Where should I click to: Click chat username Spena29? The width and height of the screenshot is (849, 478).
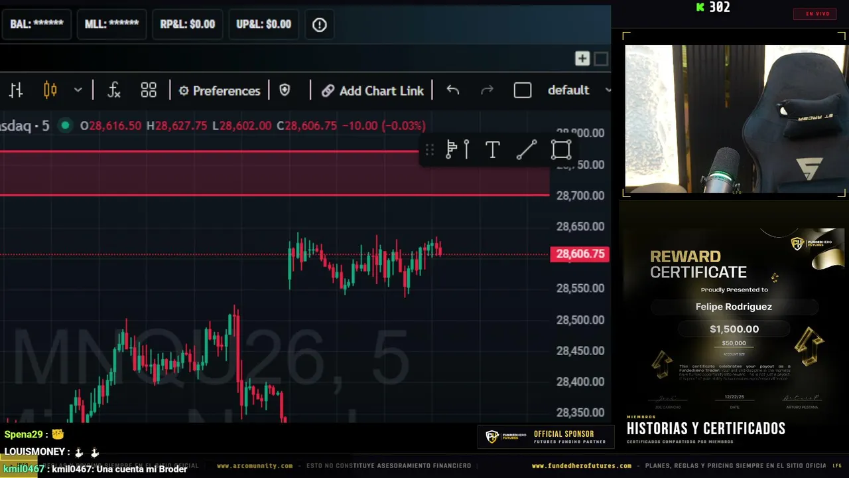[25, 434]
